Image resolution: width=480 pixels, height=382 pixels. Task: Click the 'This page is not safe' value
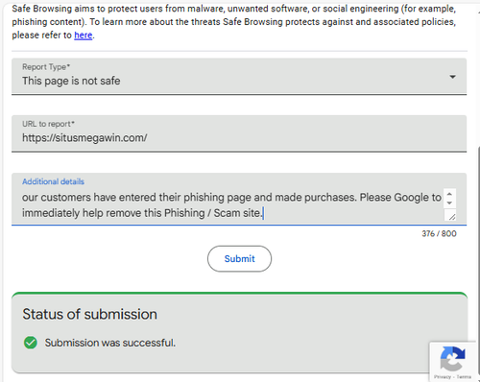pyautogui.click(x=71, y=81)
